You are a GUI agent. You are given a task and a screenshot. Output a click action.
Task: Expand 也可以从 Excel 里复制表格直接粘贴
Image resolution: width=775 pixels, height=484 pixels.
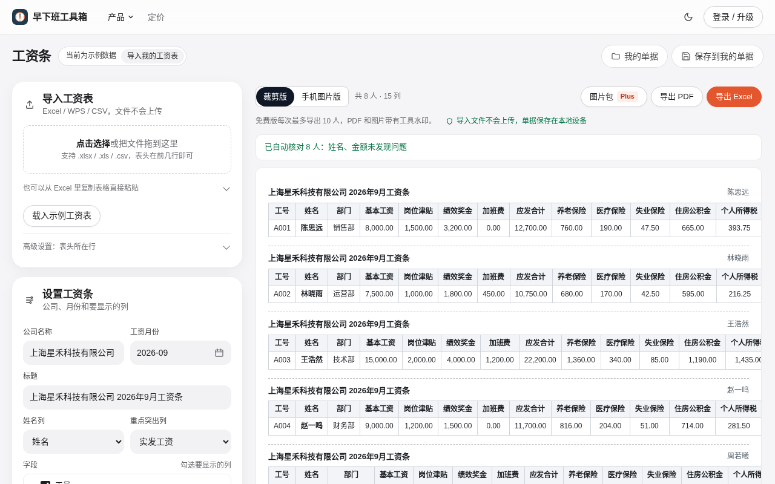click(x=127, y=188)
